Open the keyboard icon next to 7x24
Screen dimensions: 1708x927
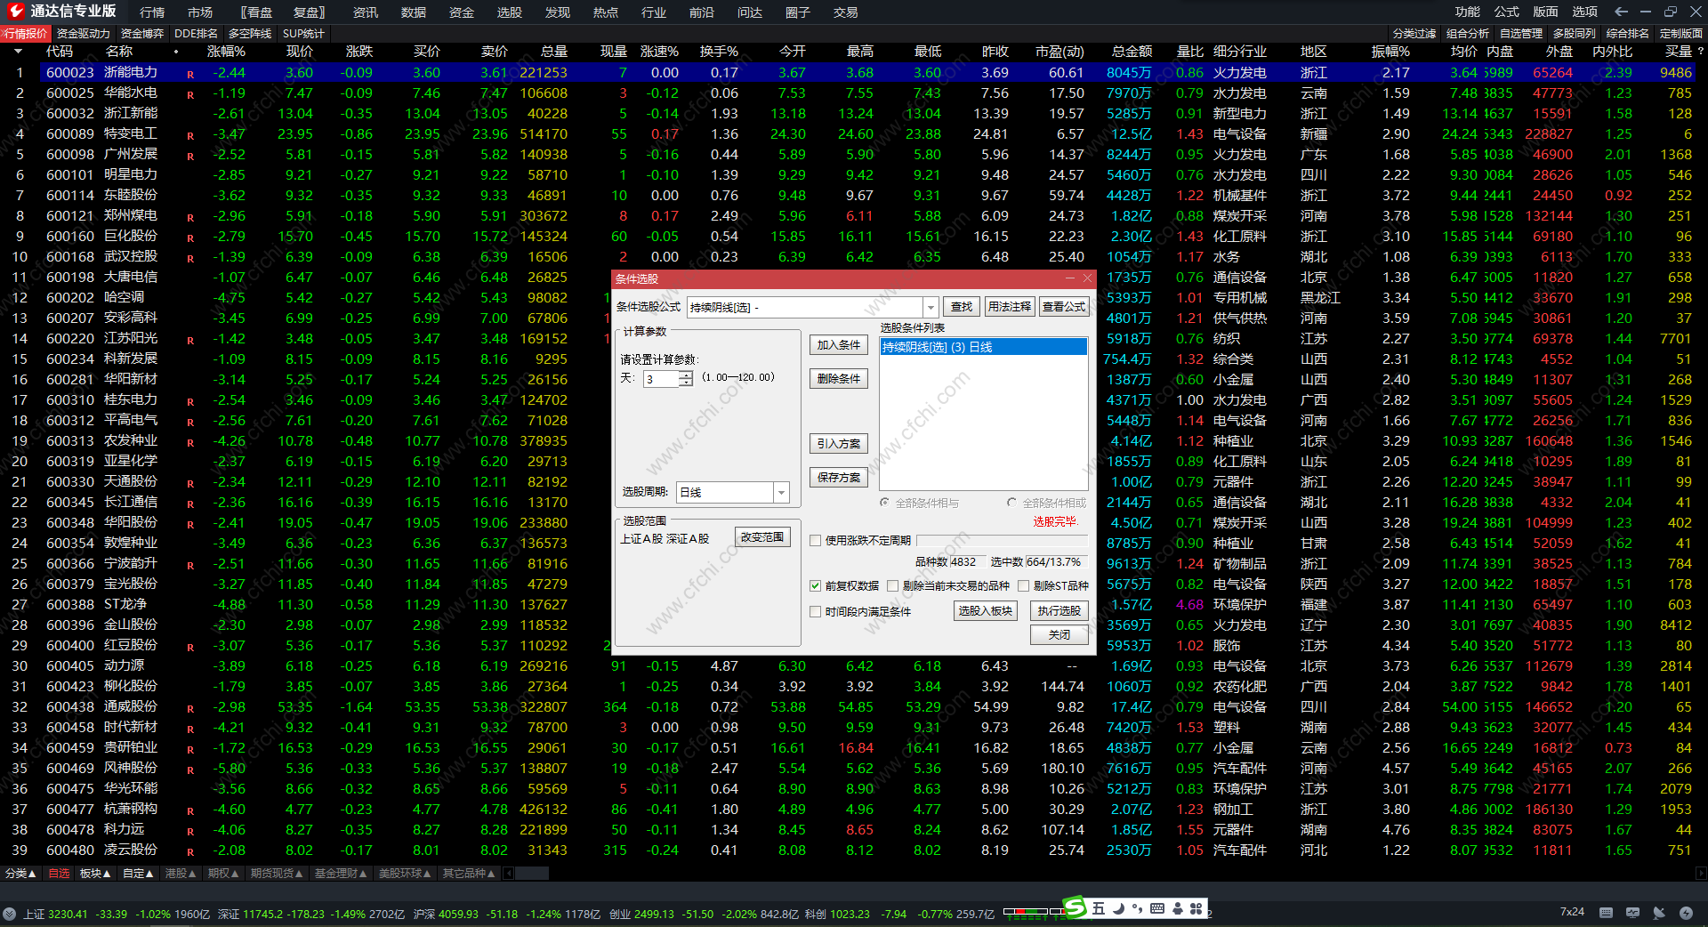(1606, 912)
